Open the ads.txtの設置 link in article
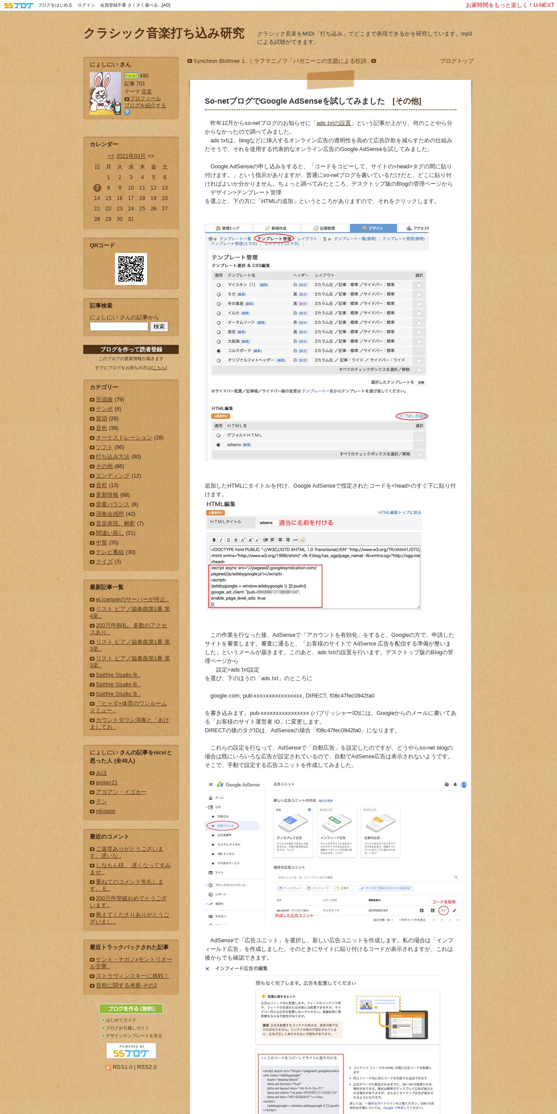Viewport: 557px width, 1114px height. [334, 123]
